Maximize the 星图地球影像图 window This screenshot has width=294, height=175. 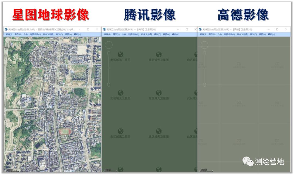[x=88, y=29]
